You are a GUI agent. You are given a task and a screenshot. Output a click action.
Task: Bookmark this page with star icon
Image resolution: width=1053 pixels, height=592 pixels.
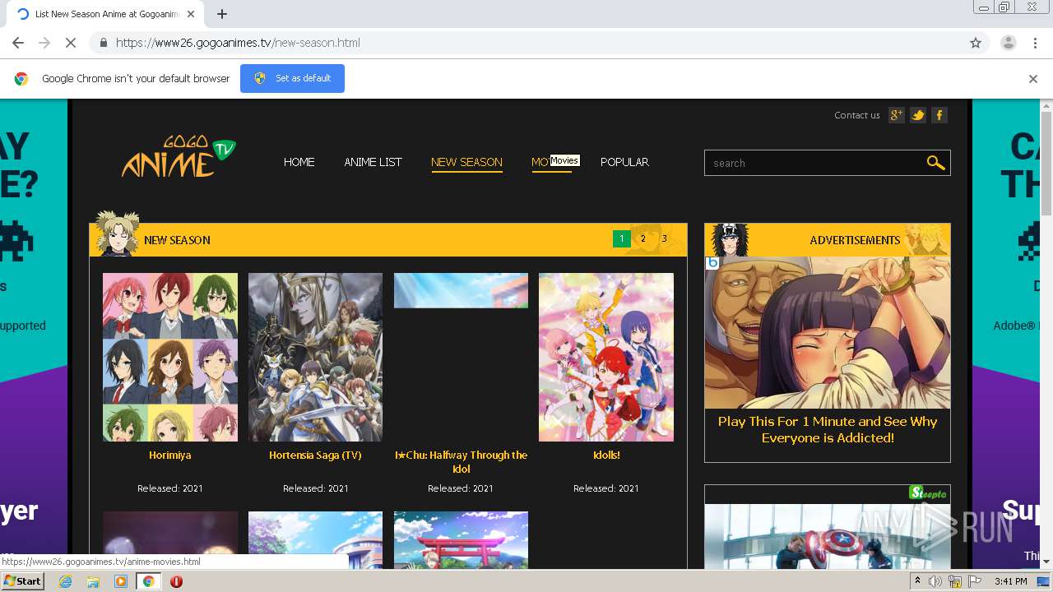pyautogui.click(x=976, y=43)
